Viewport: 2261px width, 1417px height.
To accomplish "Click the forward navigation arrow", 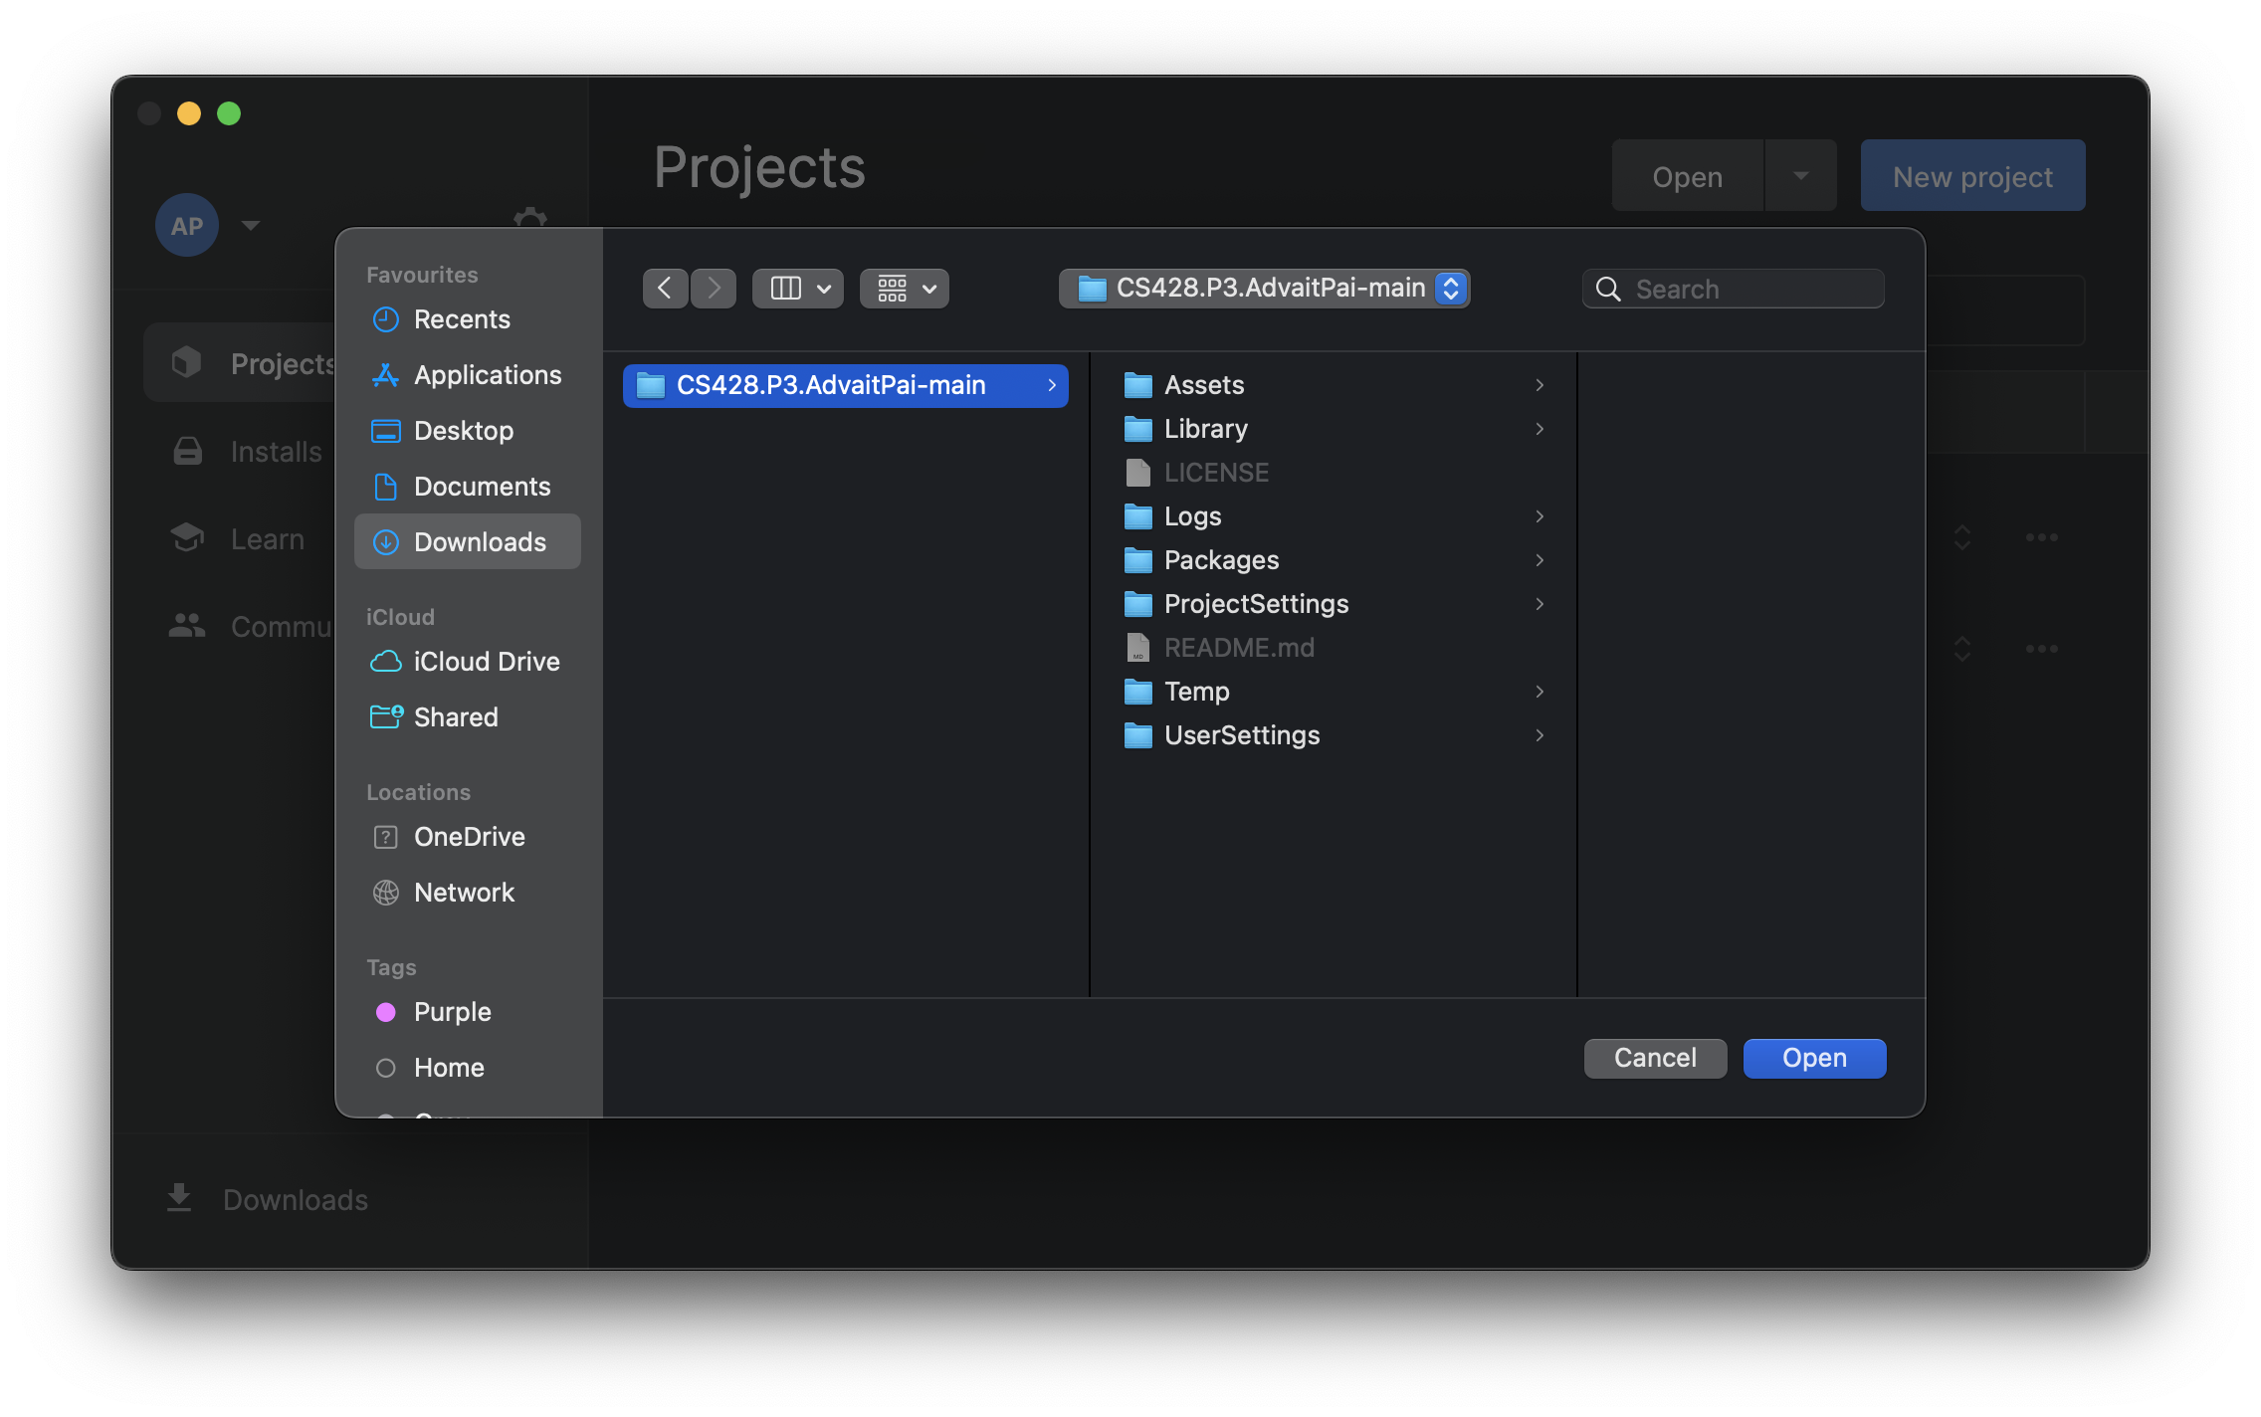I will 714,289.
